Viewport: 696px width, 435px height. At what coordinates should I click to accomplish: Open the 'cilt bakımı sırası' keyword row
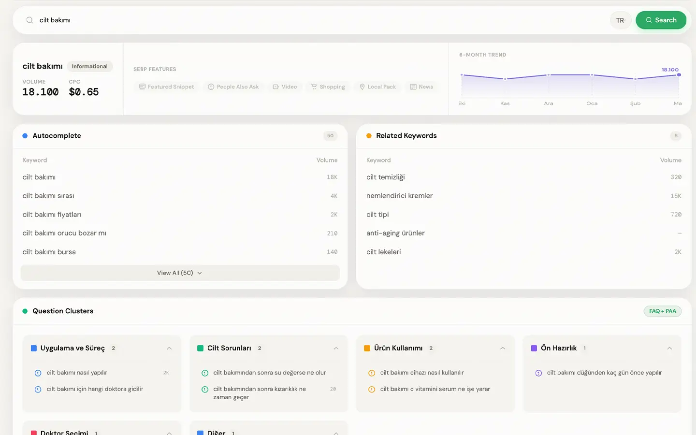click(x=180, y=196)
